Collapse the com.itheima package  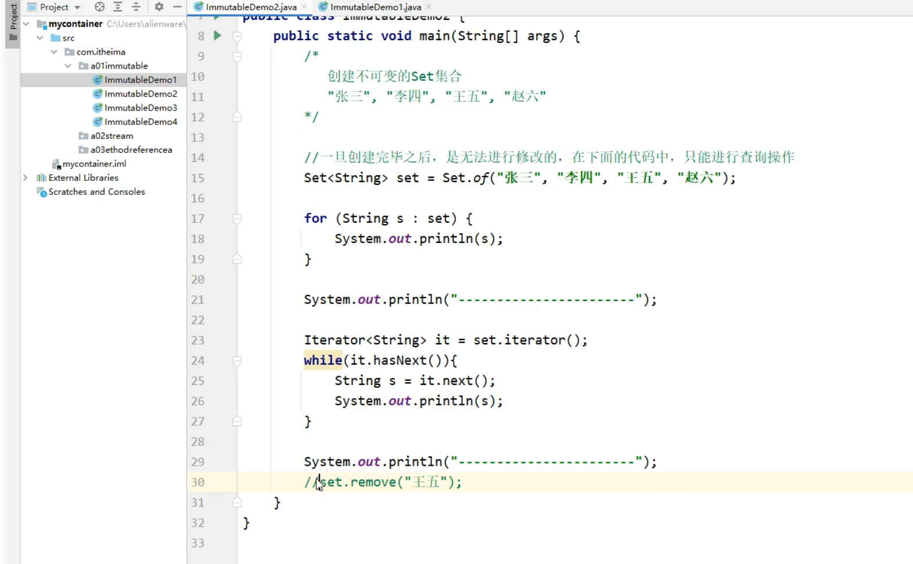pos(54,52)
